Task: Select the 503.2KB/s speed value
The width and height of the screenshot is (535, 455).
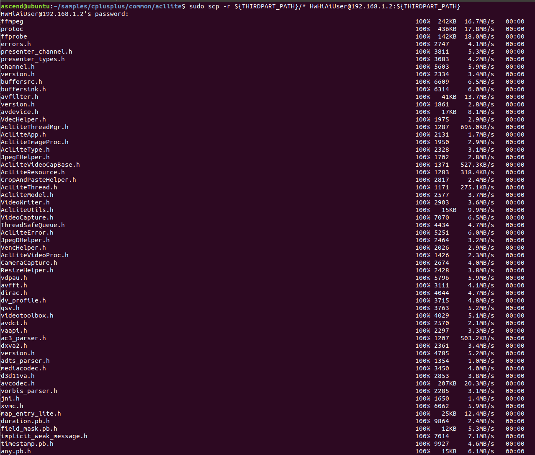Action: click(477, 338)
